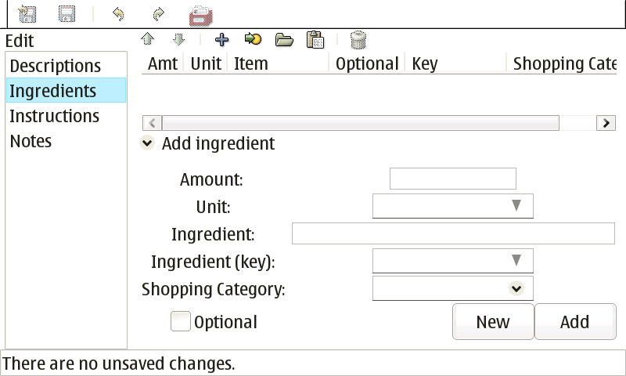Viewport: 626px width, 376px height.
Task: Move ingredient up with the up arrow
Action: (147, 39)
